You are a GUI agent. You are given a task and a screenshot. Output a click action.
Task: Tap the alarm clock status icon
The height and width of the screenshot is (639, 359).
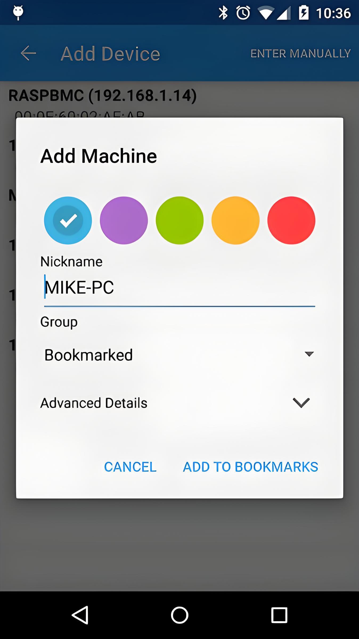[243, 13]
